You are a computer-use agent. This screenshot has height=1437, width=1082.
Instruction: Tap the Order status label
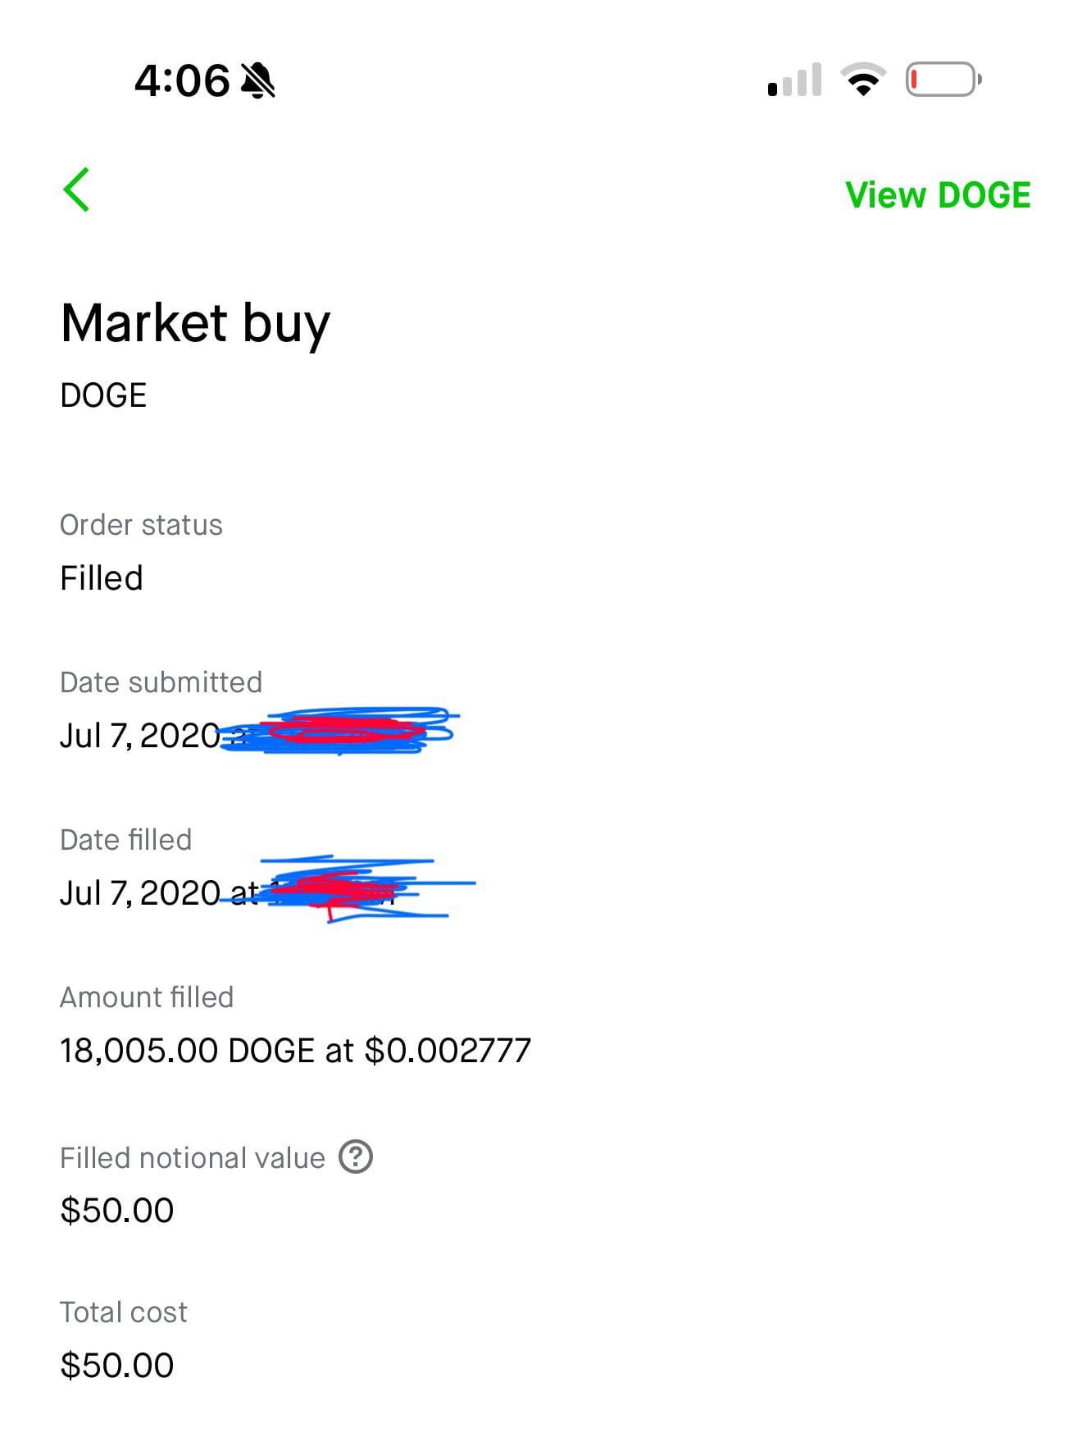coord(141,525)
